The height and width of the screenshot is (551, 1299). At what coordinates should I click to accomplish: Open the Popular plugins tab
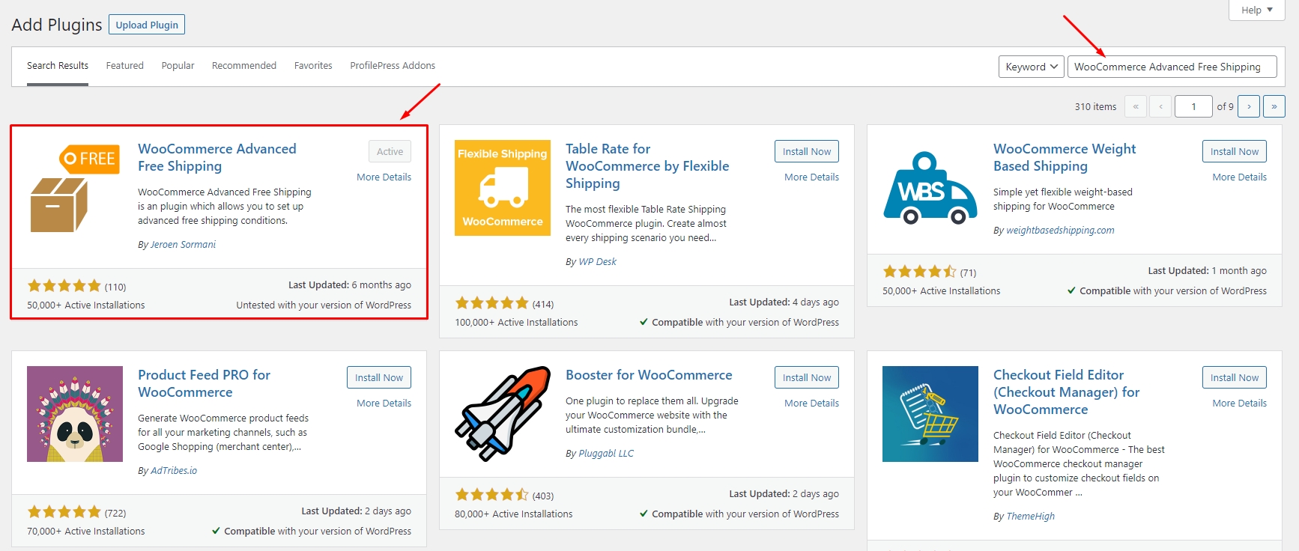click(178, 66)
